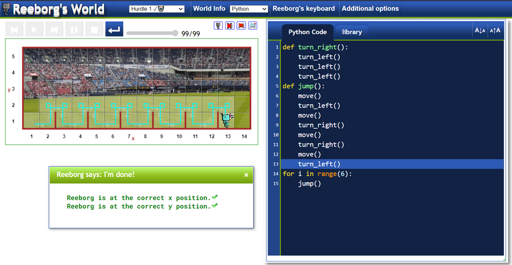Open the Python language dropdown
The height and width of the screenshot is (265, 512).
pyautogui.click(x=248, y=9)
